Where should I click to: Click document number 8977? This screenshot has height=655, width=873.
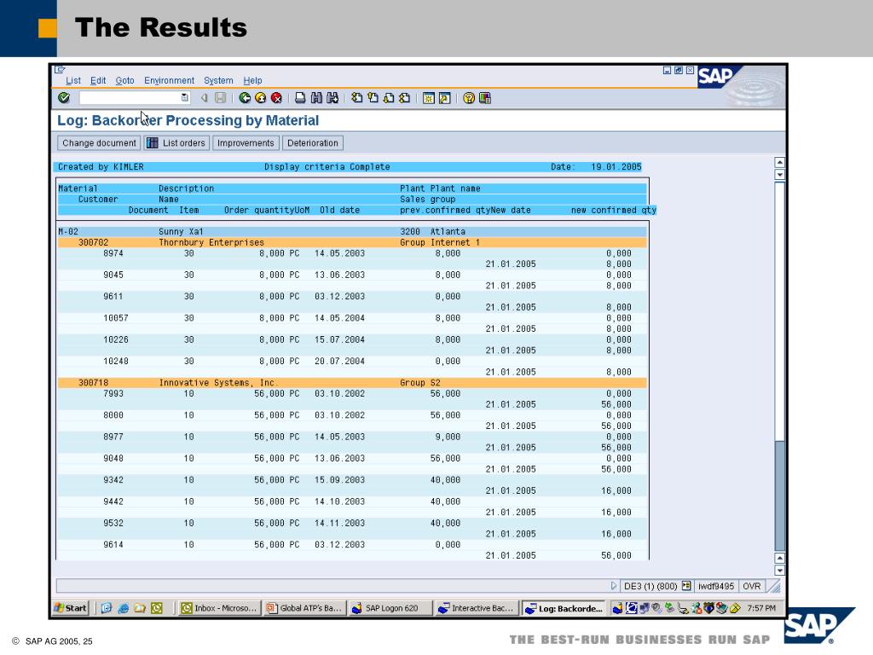(113, 438)
